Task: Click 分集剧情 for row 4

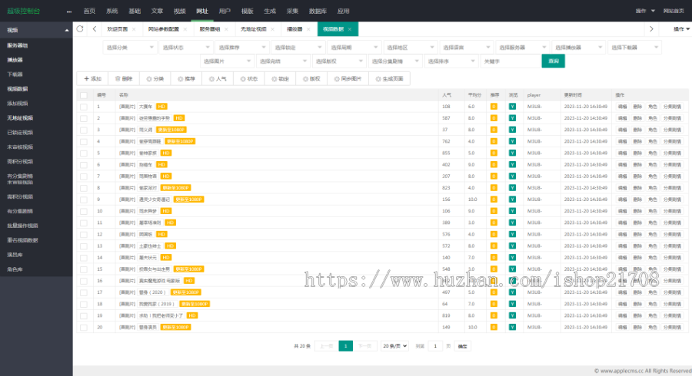Action: 672,141
